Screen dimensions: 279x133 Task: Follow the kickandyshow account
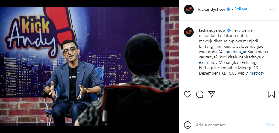coord(241,9)
